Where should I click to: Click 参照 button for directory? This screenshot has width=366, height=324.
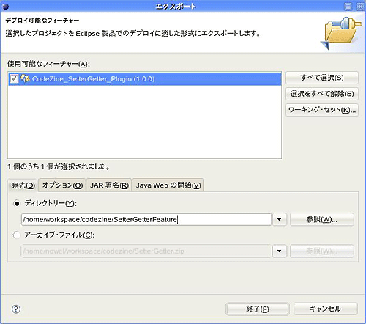[x=322, y=219]
